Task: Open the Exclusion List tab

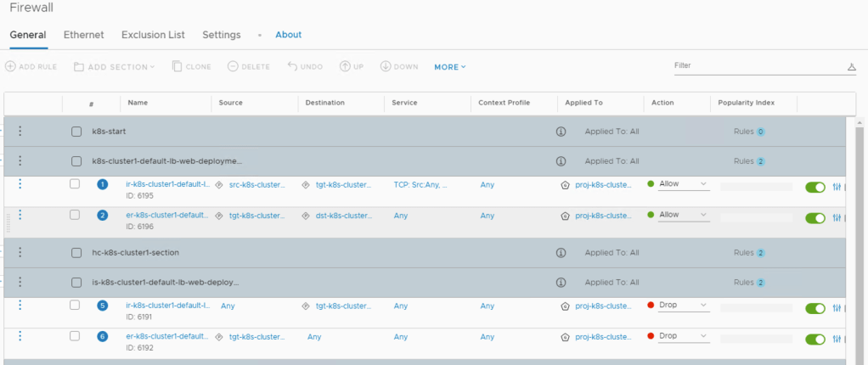Action: [153, 35]
